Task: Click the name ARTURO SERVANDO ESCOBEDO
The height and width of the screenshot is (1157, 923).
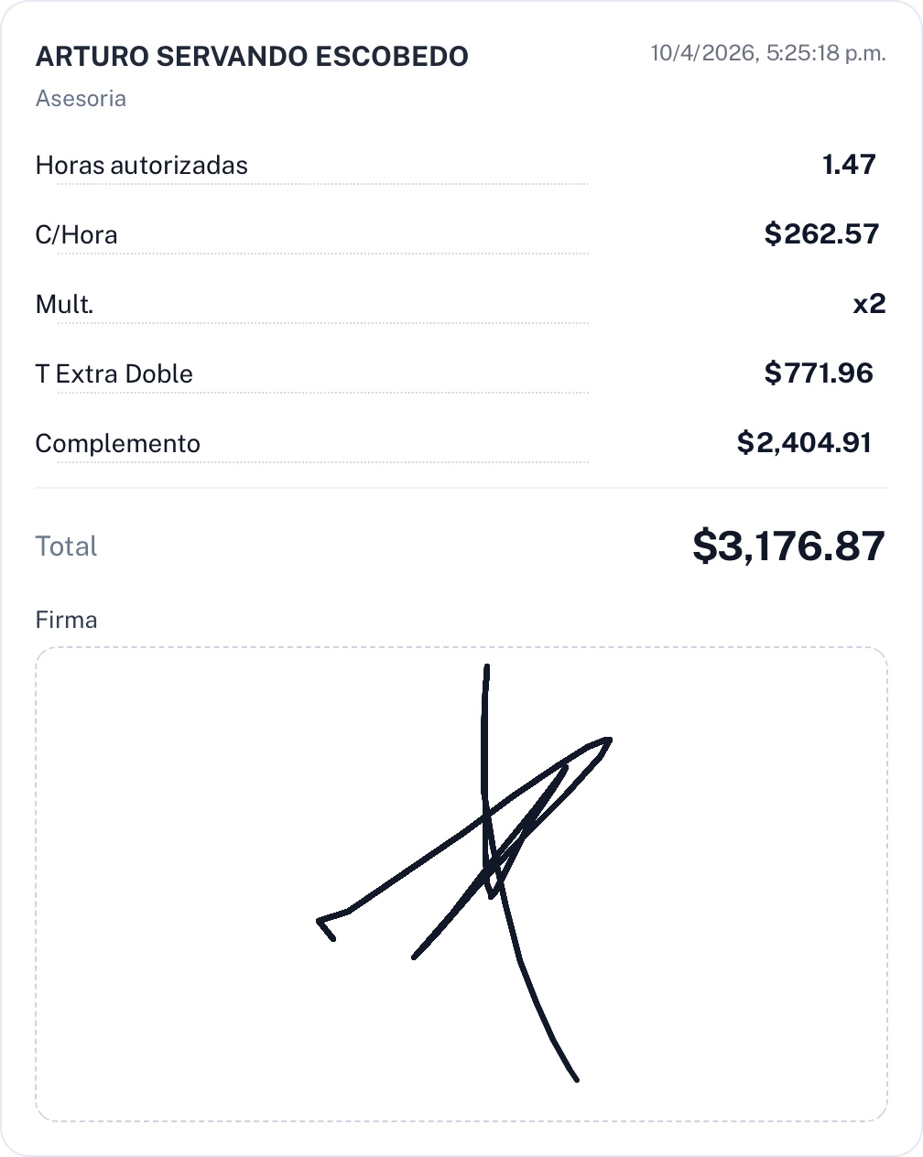Action: tap(252, 57)
